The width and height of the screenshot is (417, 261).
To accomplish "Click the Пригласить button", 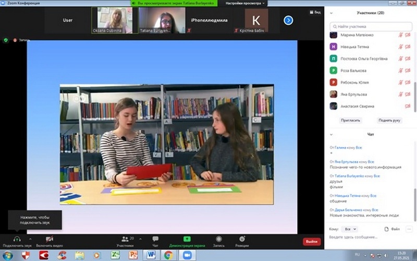I will (x=350, y=120).
